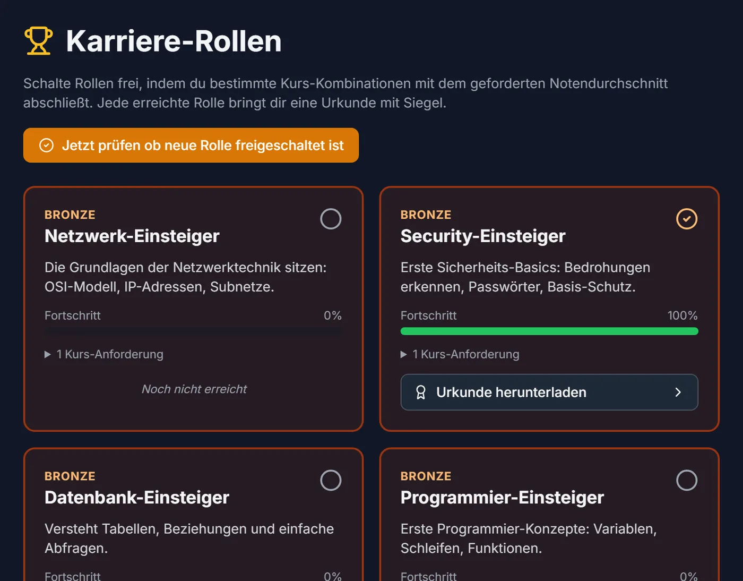Viewport: 743px width, 581px height.
Task: Click the award ribbon icon in Urkunde herunterladen
Action: [421, 392]
